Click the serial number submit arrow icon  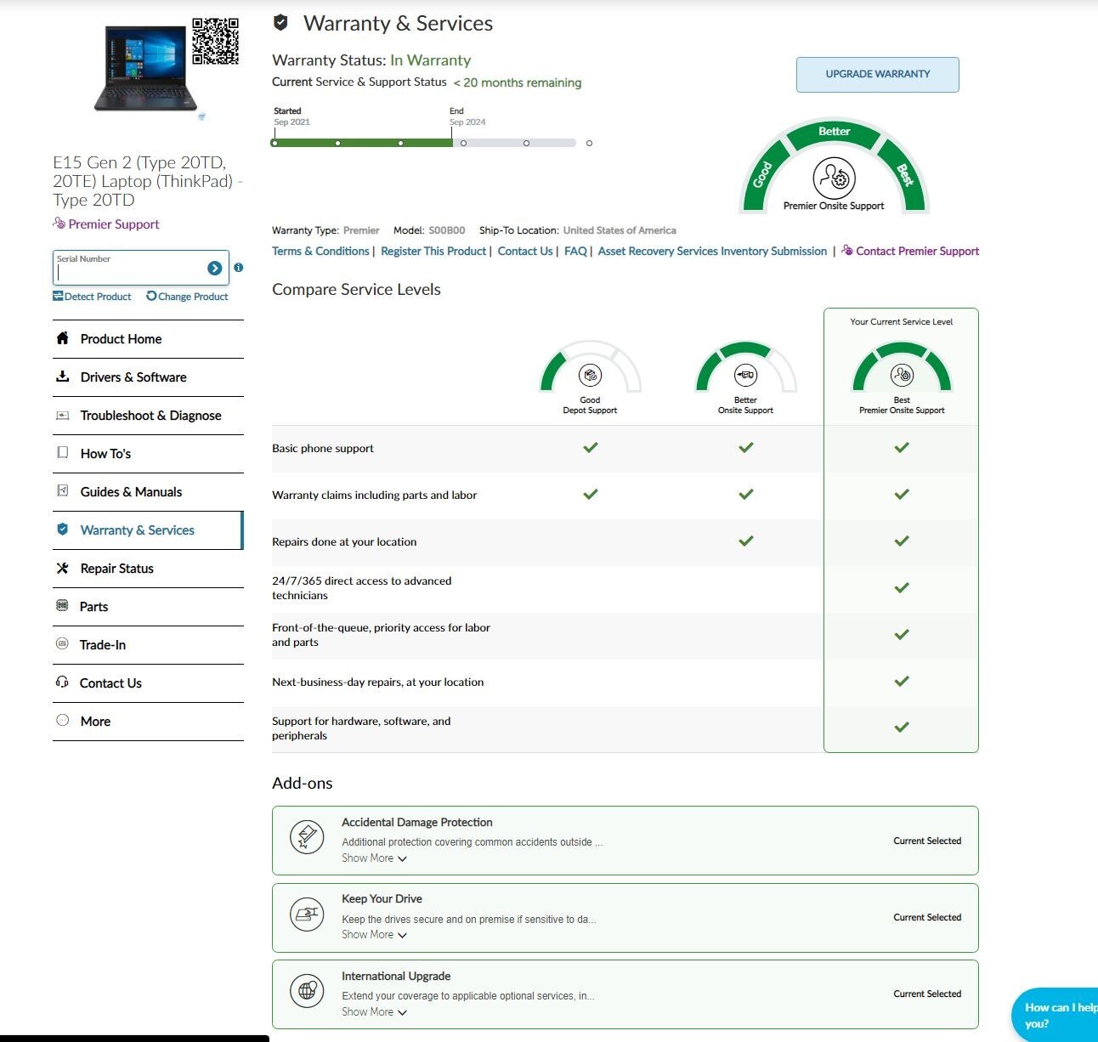coord(214,269)
